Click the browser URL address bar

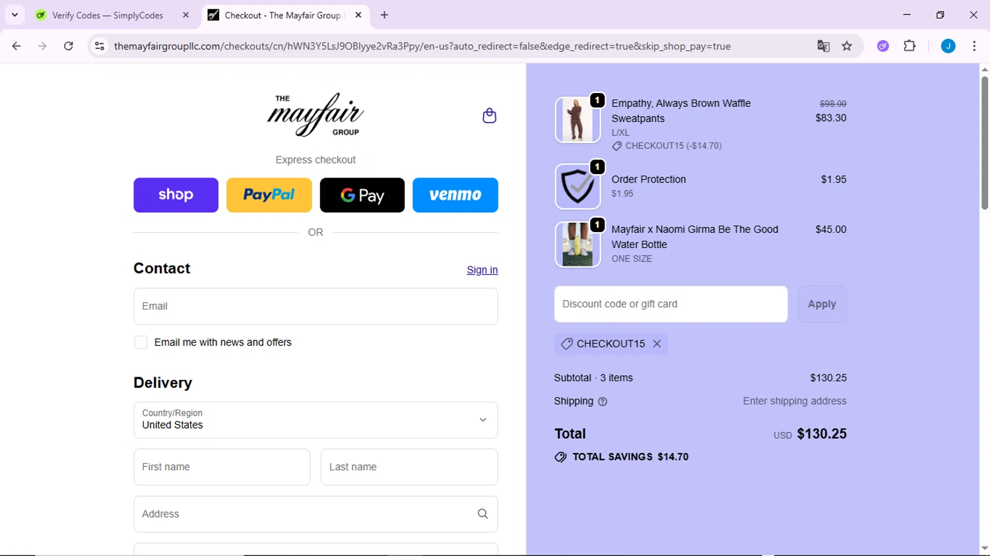pos(422,46)
